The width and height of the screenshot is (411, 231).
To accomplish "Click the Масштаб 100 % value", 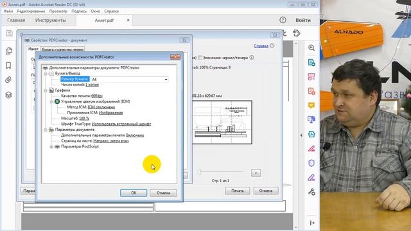I will (84, 118).
